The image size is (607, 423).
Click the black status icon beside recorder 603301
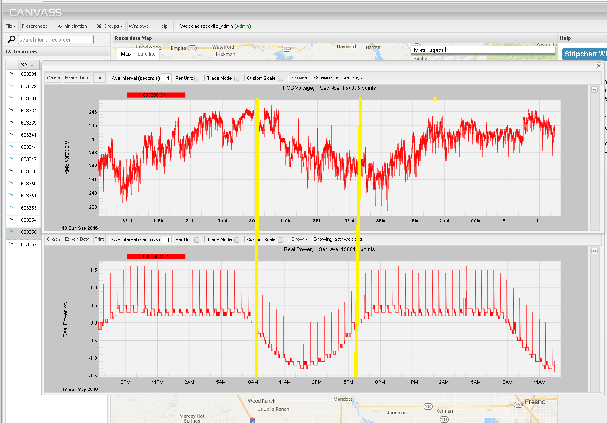point(12,74)
